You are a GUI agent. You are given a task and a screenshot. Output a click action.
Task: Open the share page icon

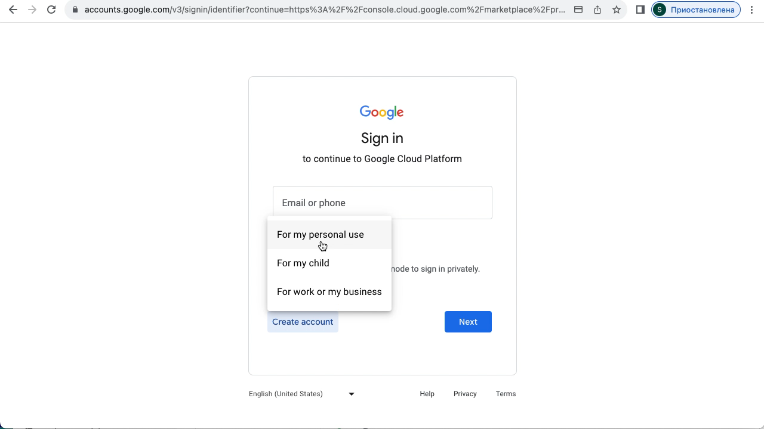tap(597, 10)
